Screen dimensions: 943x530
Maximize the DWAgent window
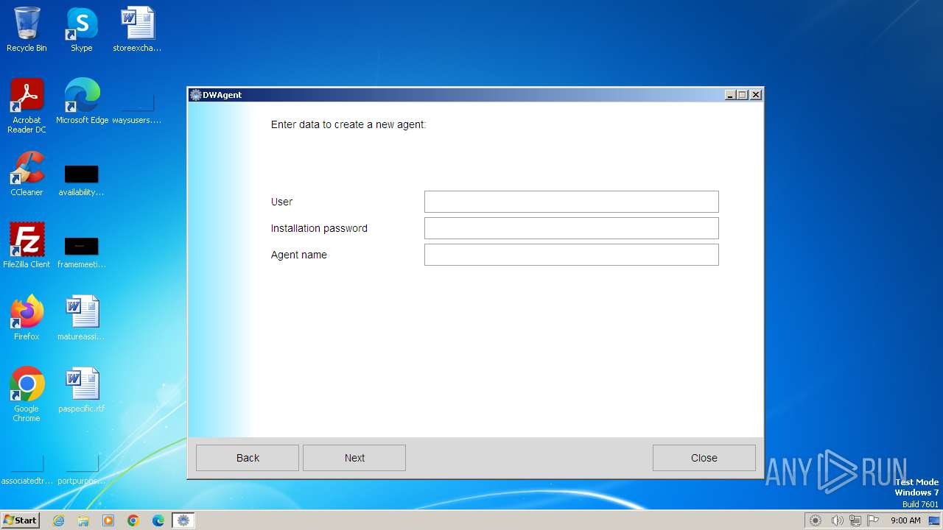pos(743,95)
